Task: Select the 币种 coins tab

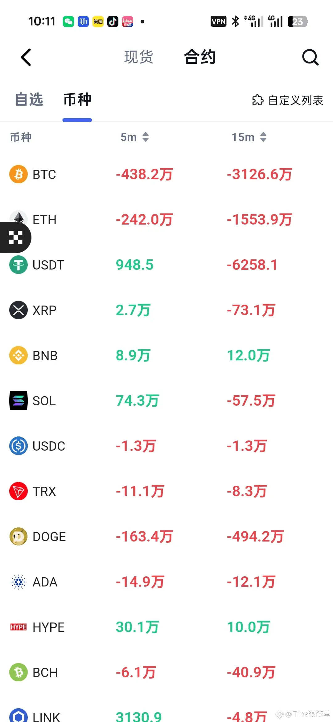Action: (77, 99)
